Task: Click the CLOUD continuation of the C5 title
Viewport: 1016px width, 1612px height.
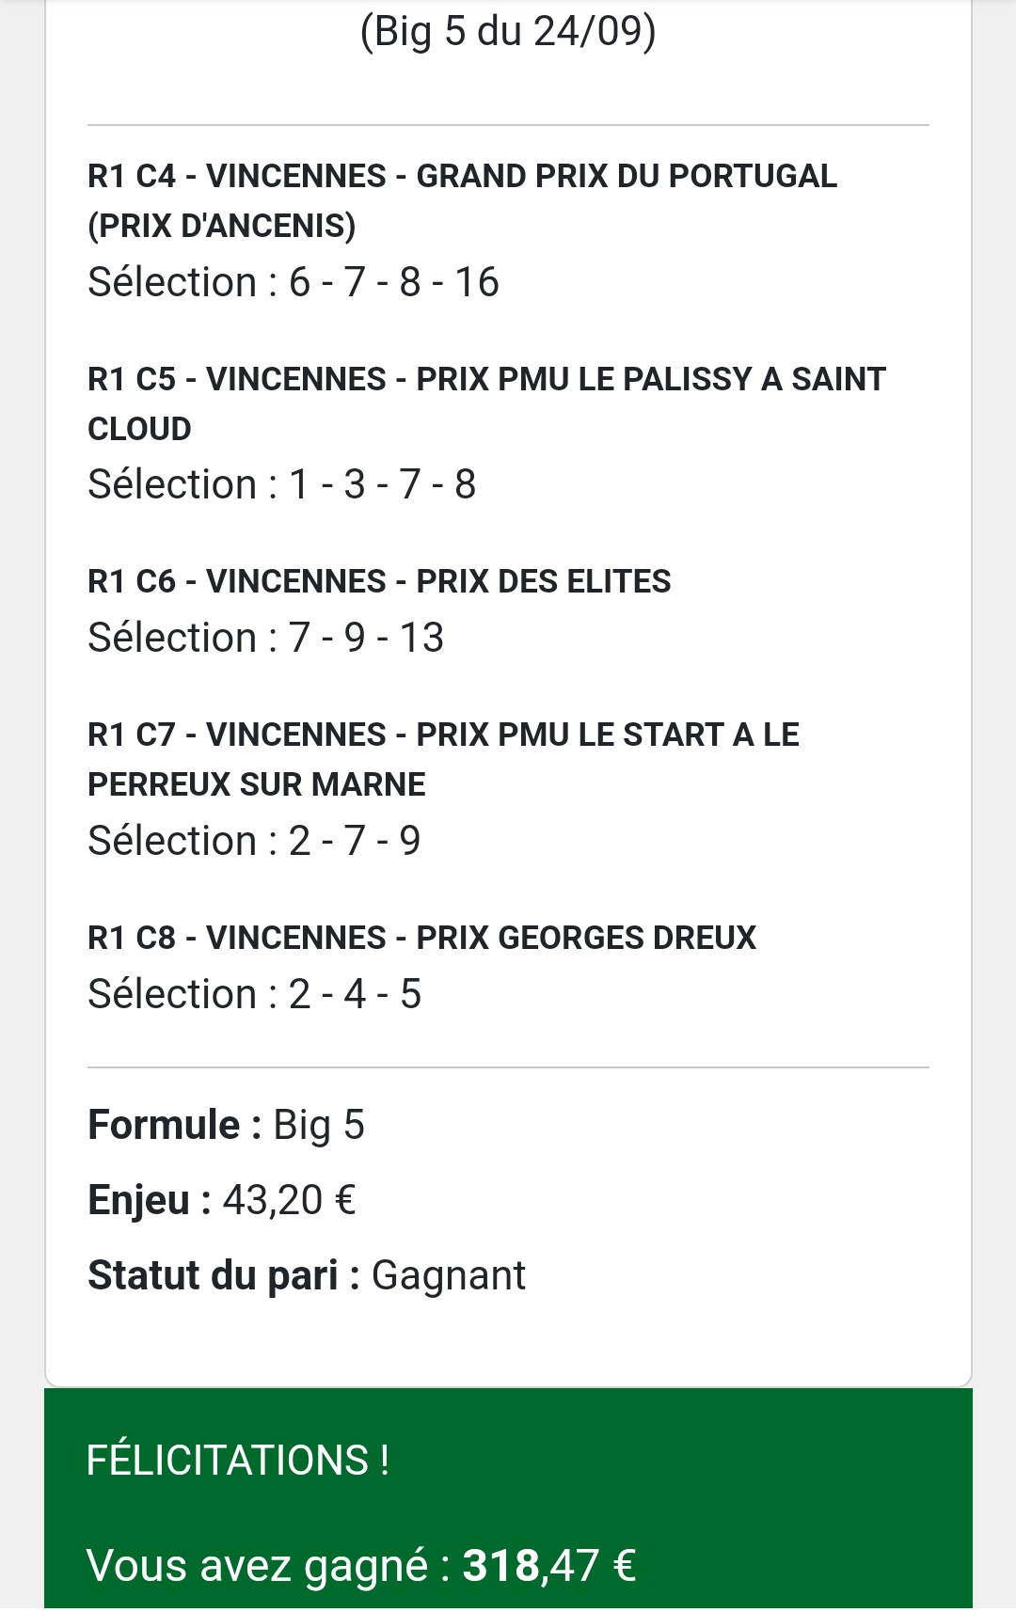Action: pyautogui.click(x=139, y=429)
